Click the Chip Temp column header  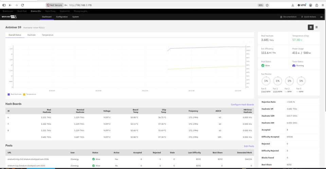pyautogui.click(x=164, y=111)
